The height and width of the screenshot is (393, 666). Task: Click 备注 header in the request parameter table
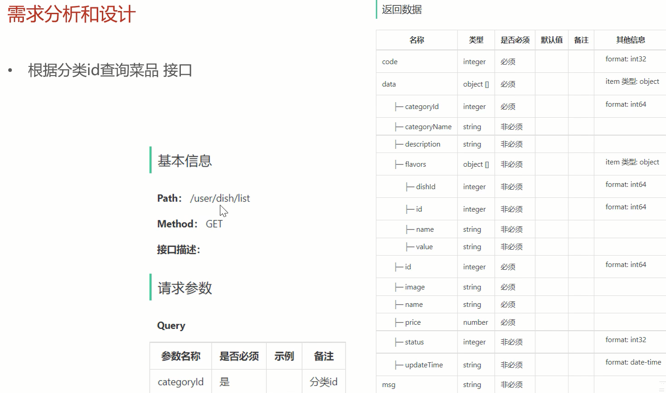tap(324, 356)
